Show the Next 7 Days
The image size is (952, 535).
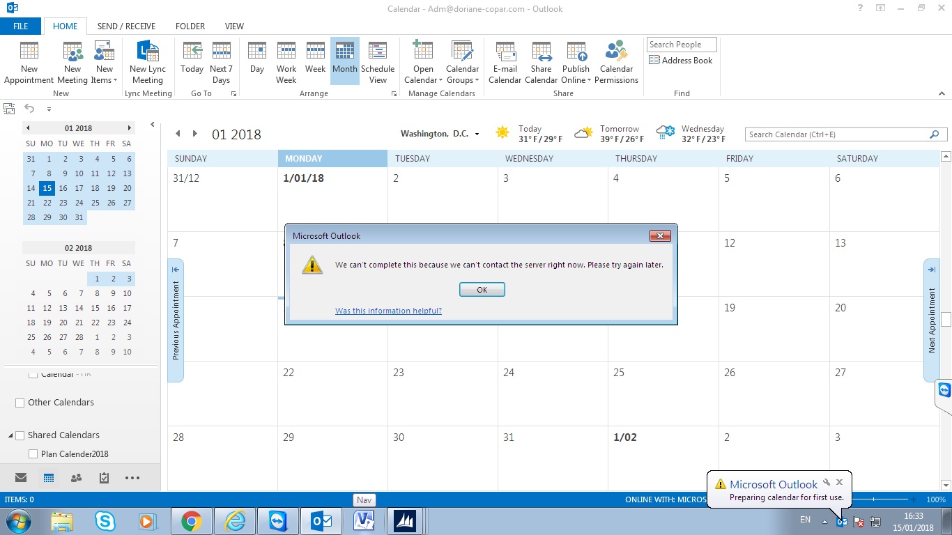click(x=221, y=62)
